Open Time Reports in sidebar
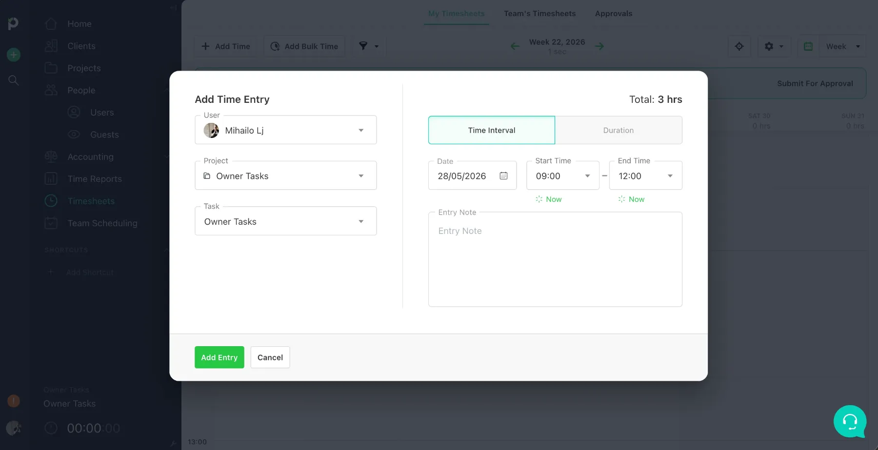This screenshot has height=450, width=878. coord(95,178)
